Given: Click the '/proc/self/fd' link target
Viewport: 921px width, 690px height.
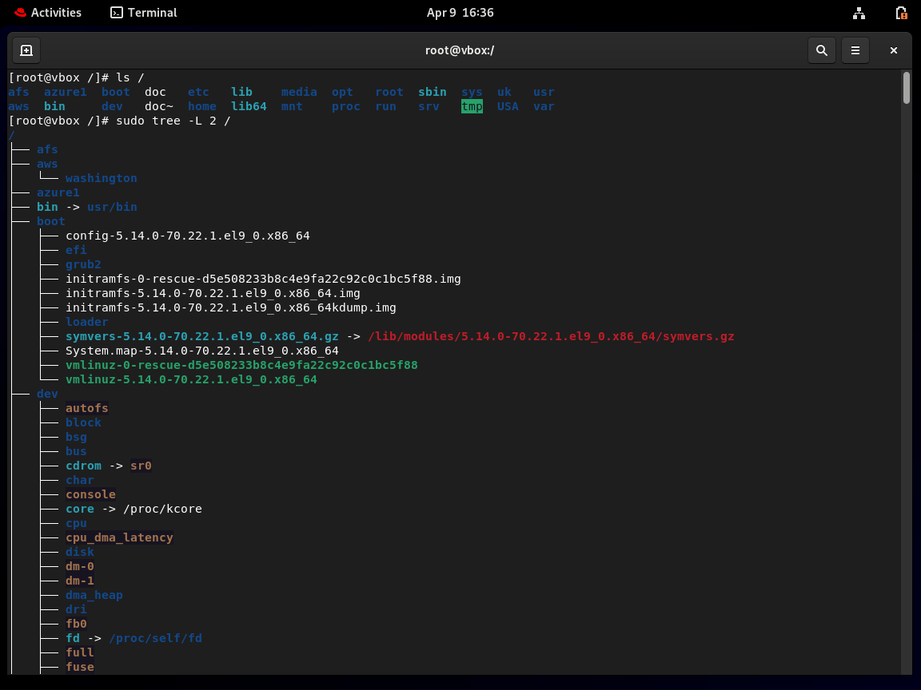Looking at the screenshot, I should pyautogui.click(x=155, y=638).
